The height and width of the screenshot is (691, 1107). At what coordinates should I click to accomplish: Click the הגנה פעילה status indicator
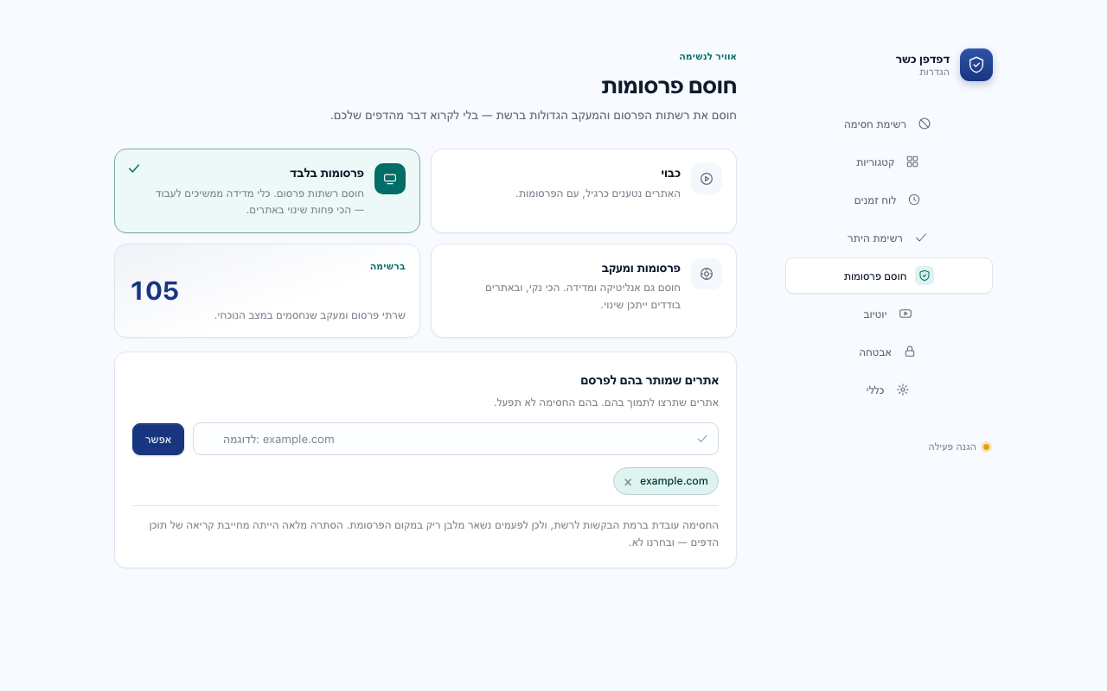coord(960,447)
